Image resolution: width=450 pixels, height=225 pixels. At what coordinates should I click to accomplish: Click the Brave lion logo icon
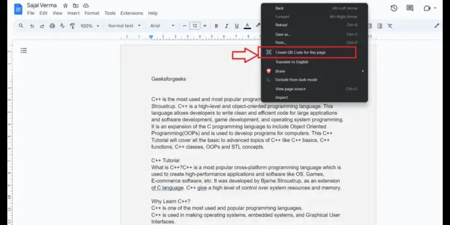(269, 71)
